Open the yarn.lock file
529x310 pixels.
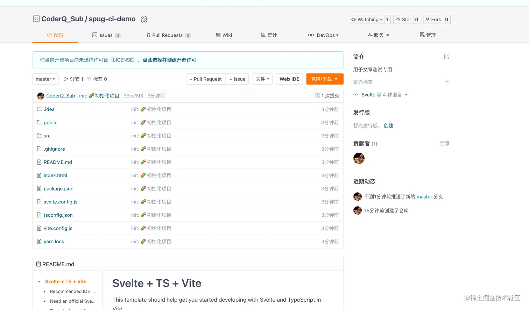pyautogui.click(x=54, y=241)
